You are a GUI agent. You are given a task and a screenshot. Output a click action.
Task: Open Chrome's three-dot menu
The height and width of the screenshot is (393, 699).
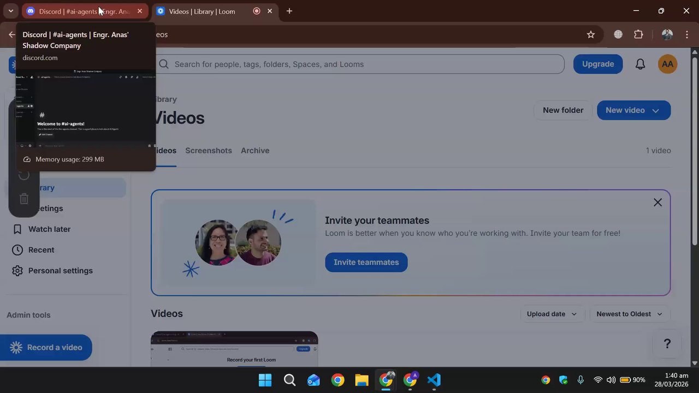pyautogui.click(x=686, y=34)
